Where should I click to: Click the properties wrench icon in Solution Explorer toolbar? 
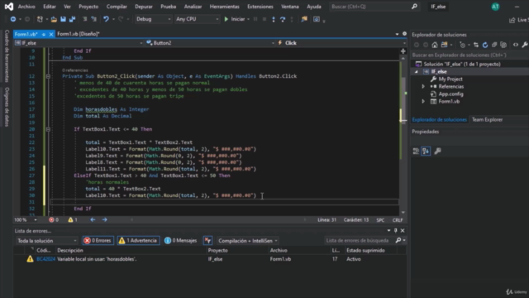pos(525,45)
